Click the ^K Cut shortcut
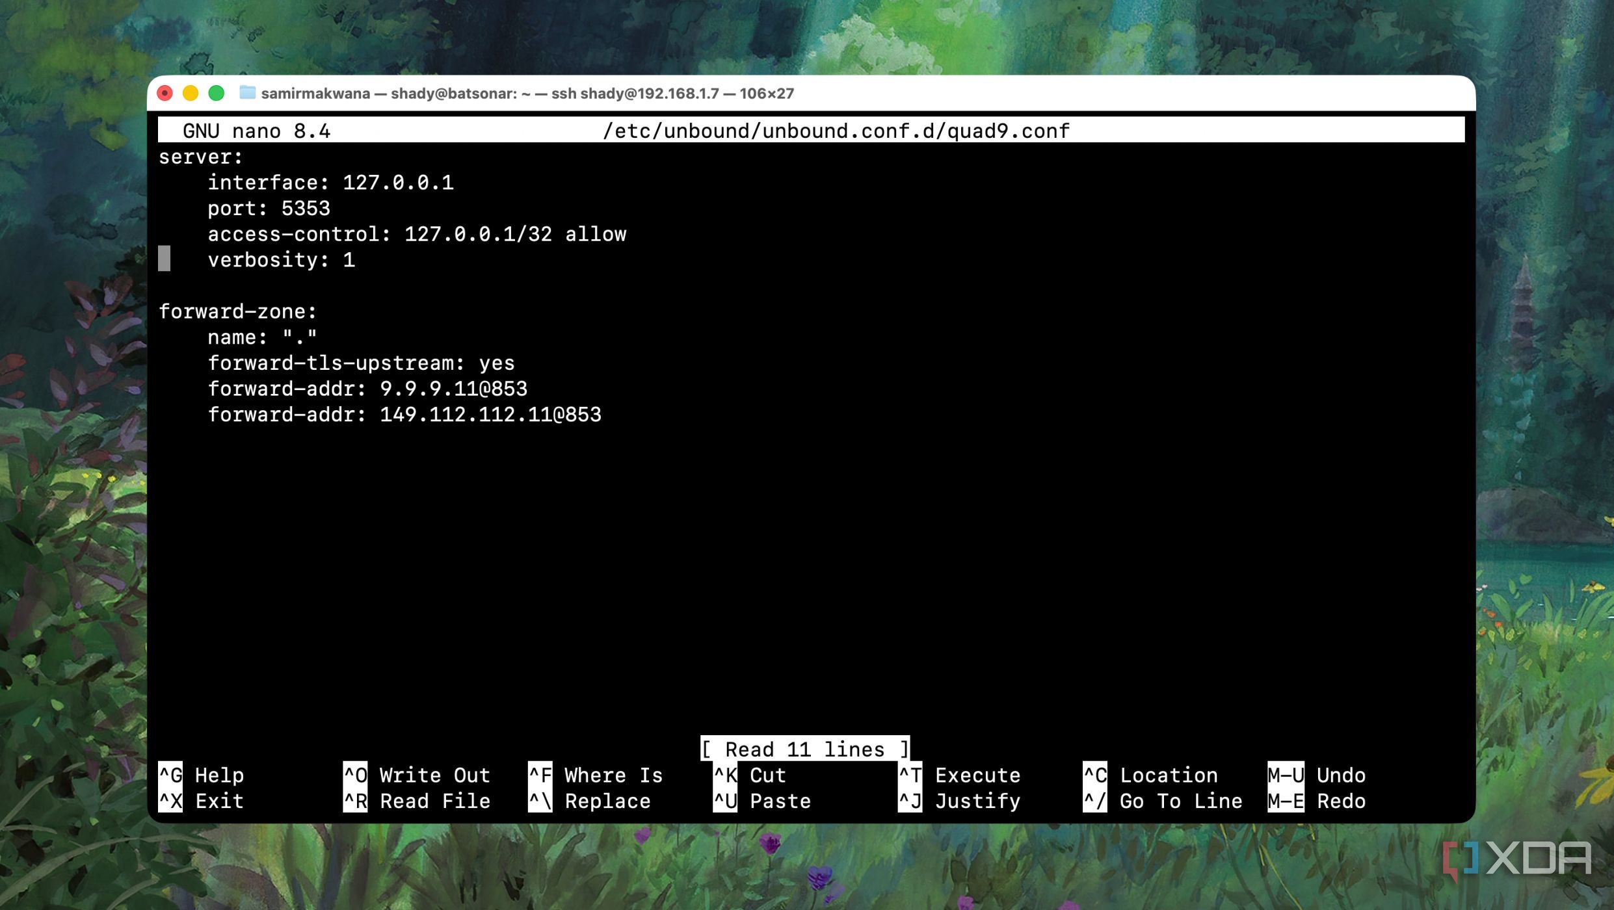This screenshot has width=1614, height=910. point(750,775)
